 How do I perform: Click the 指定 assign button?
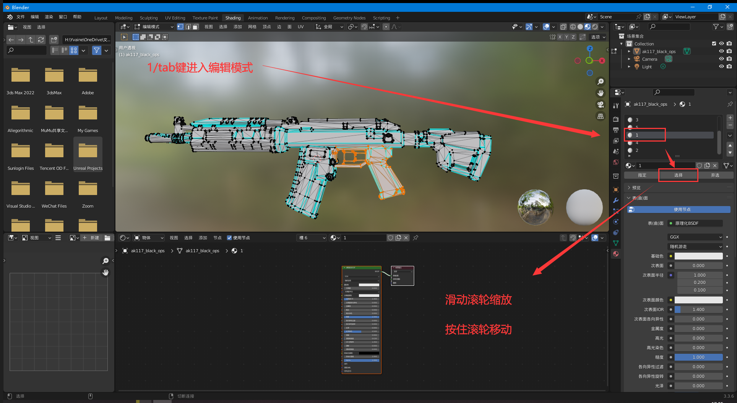642,175
